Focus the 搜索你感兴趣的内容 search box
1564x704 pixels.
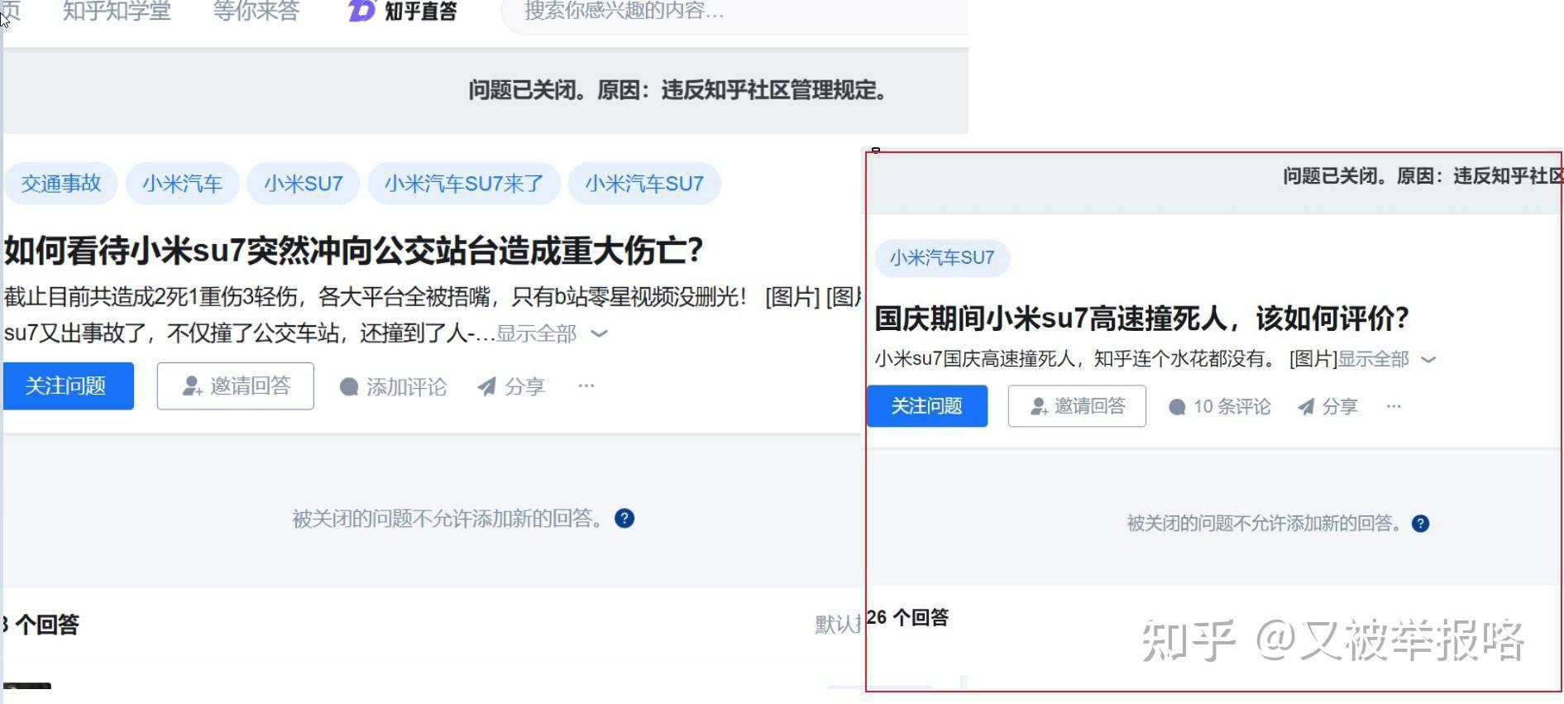pyautogui.click(x=735, y=12)
